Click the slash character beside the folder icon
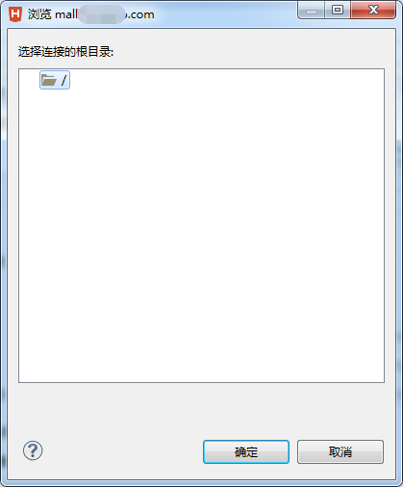This screenshot has height=487, width=403. coord(63,80)
